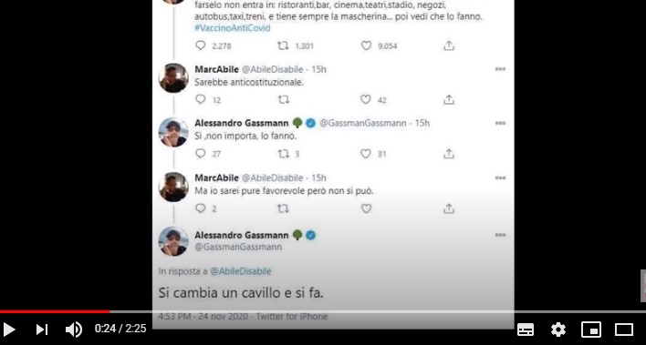Click Alessandro Gassmann's avatar in main tweet

(173, 241)
